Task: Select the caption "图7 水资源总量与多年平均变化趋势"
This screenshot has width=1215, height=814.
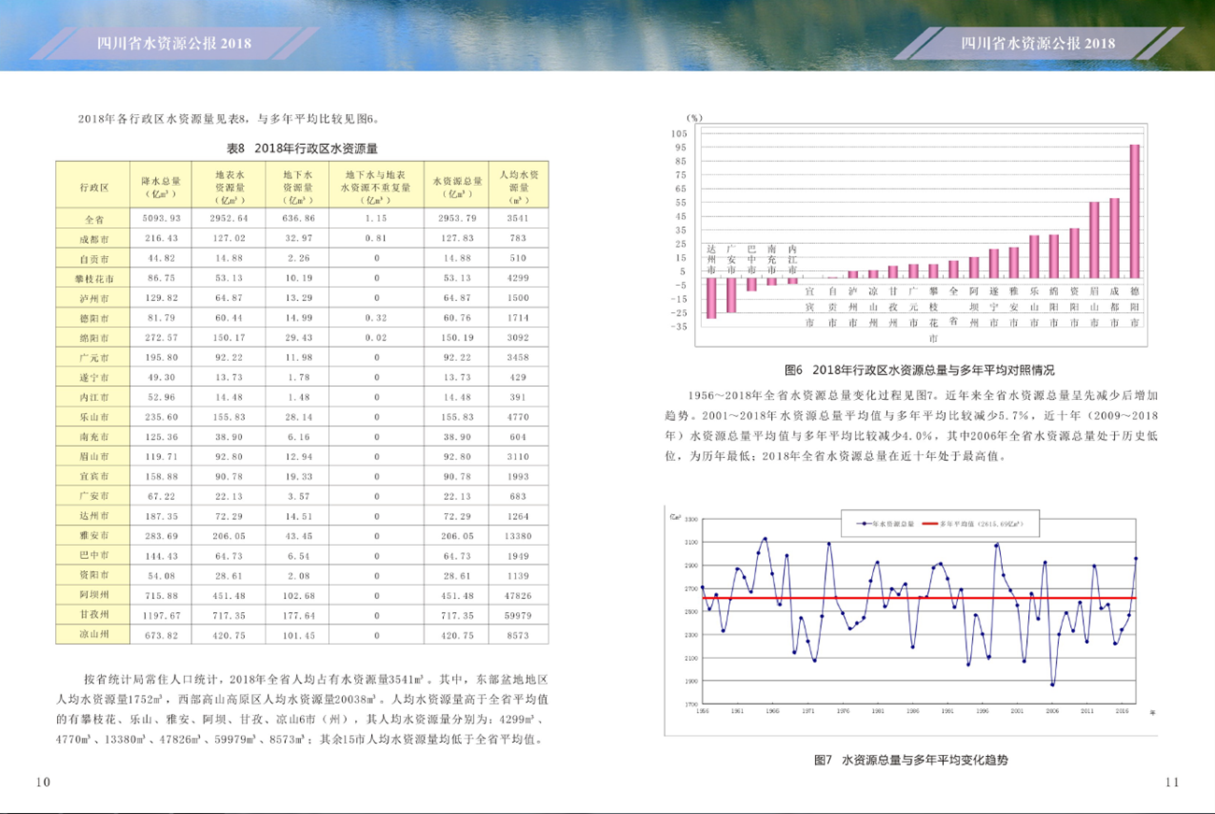Action: coord(911,761)
